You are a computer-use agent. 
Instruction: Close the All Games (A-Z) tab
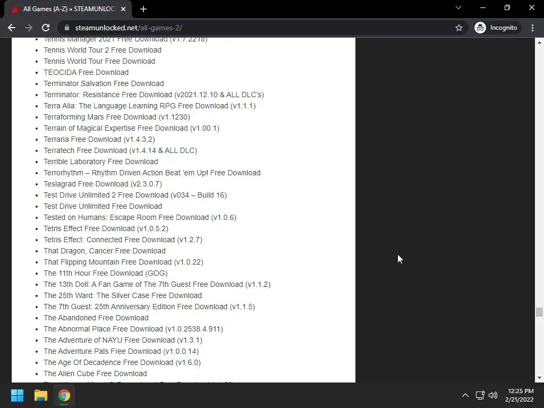123,9
